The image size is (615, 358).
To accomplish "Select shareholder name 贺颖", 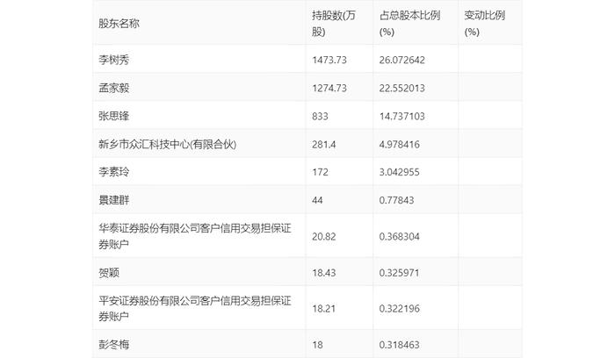I will [109, 273].
